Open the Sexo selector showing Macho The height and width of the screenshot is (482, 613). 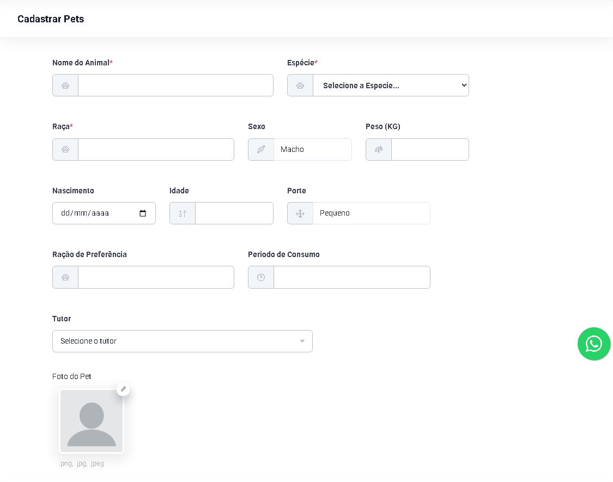click(x=313, y=149)
